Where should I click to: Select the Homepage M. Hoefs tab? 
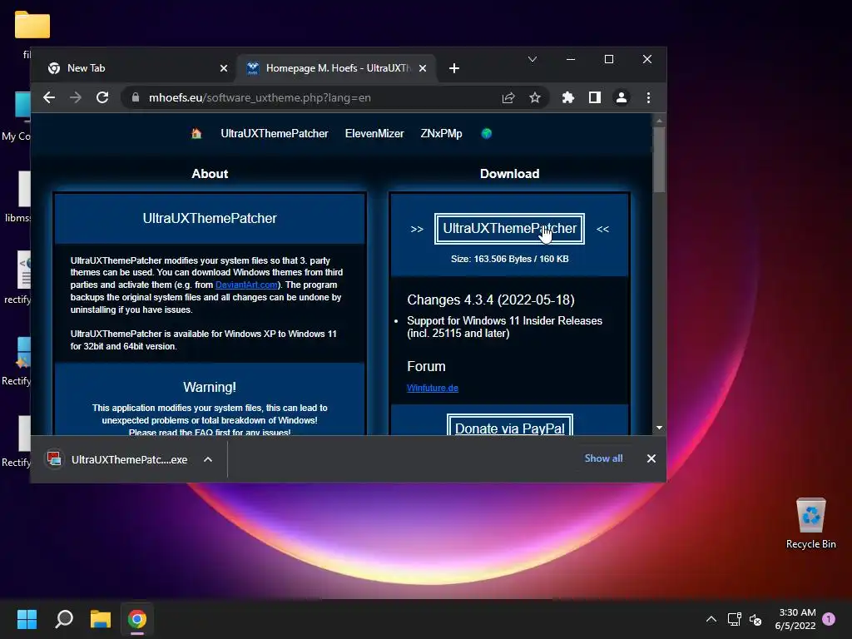pyautogui.click(x=336, y=68)
